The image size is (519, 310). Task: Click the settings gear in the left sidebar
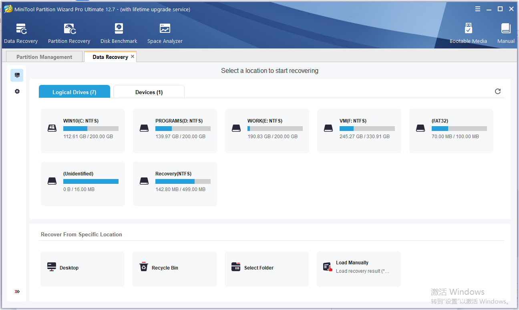point(17,91)
